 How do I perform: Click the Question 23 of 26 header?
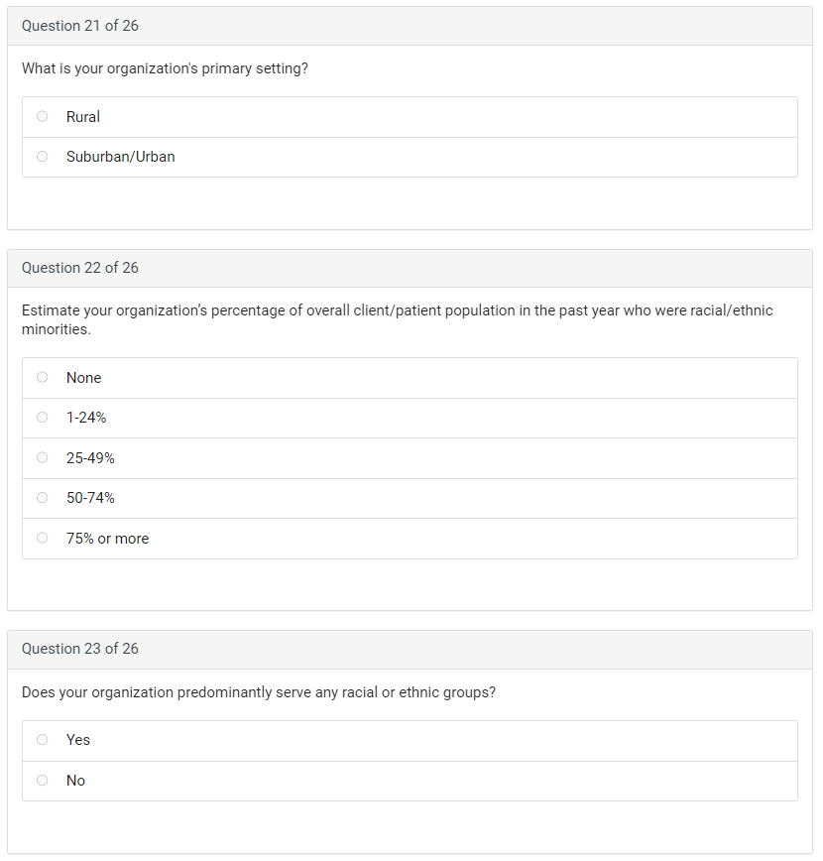pyautogui.click(x=80, y=649)
